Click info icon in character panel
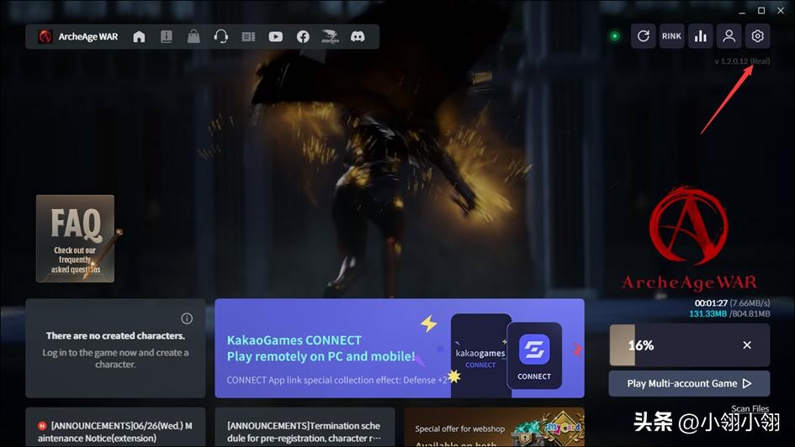Screen dimensions: 795x447 [x=187, y=318]
